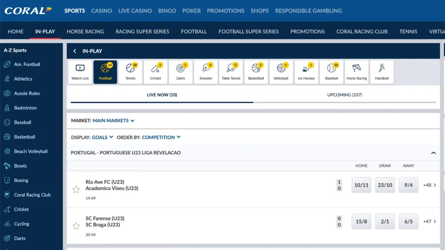
Task: Open the Casino top menu
Action: [x=102, y=11]
